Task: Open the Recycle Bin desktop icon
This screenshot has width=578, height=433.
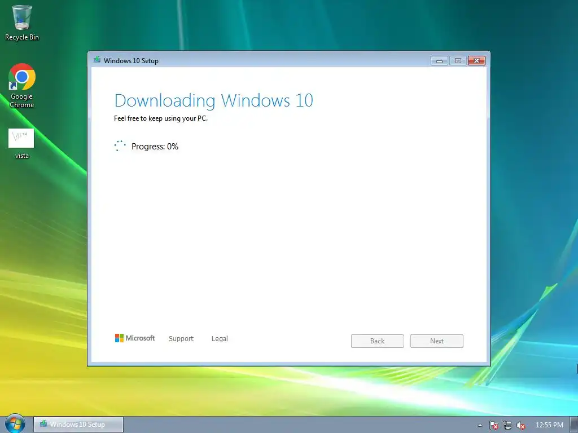Action: (22, 23)
